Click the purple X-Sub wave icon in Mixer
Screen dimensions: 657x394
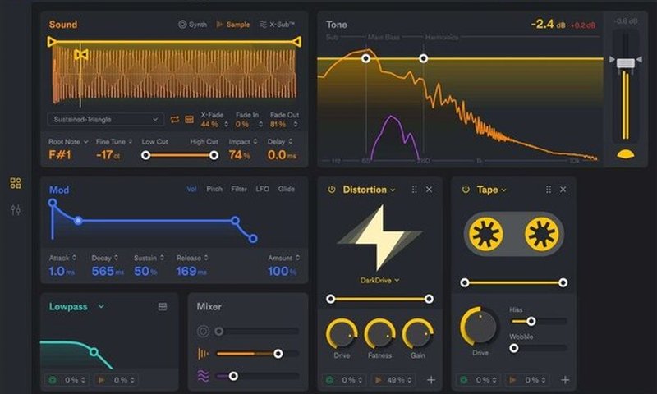pyautogui.click(x=203, y=375)
